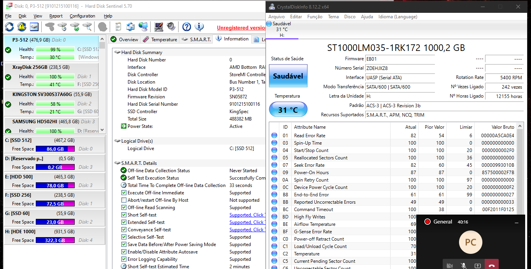The width and height of the screenshot is (531, 269).
Task: Toggle the Conveyance Self-test checkbox
Action: 124,230
